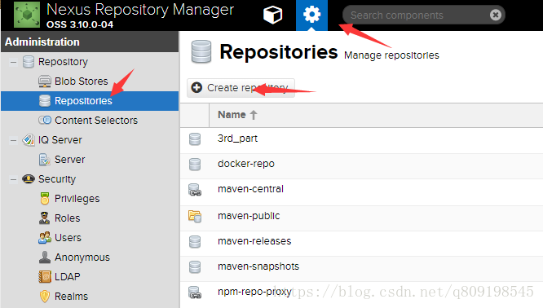Click the large Repositories header icon

201,51
